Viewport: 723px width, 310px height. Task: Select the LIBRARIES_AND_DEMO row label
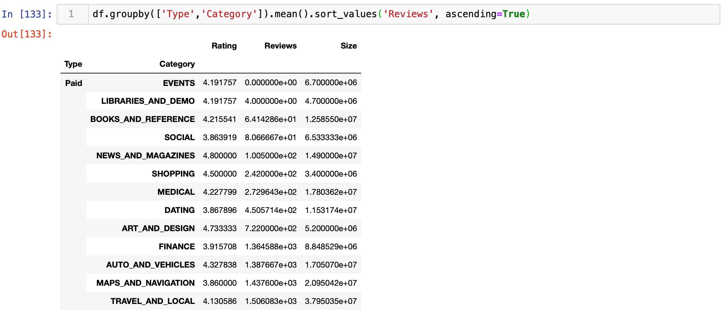[148, 101]
